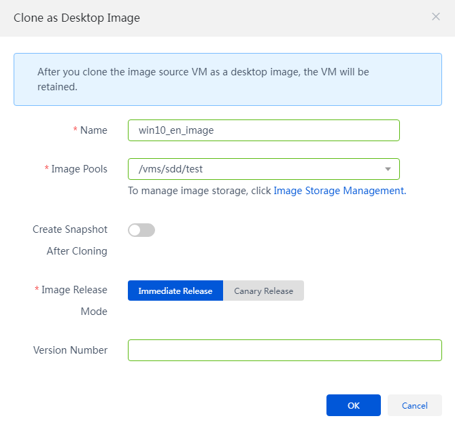
Task: Click the blue info banner about retained VM
Action: pos(228,79)
